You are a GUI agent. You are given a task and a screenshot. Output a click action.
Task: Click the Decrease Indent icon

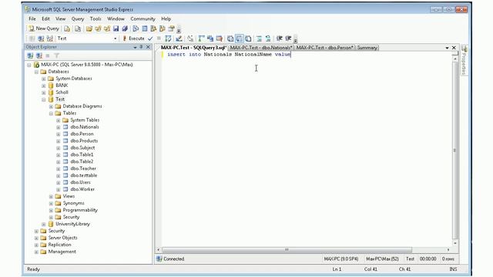pyautogui.click(x=279, y=38)
